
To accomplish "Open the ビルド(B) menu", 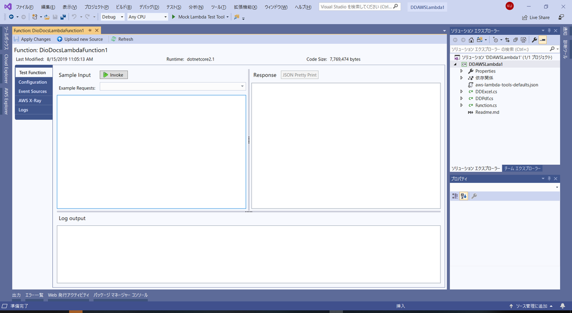I will [x=124, y=7].
